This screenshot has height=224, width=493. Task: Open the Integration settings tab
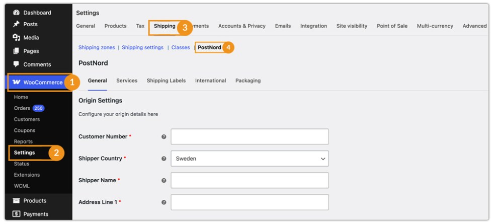[313, 26]
